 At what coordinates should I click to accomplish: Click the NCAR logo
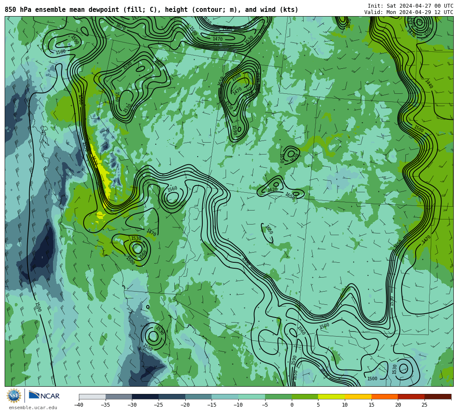44,396
